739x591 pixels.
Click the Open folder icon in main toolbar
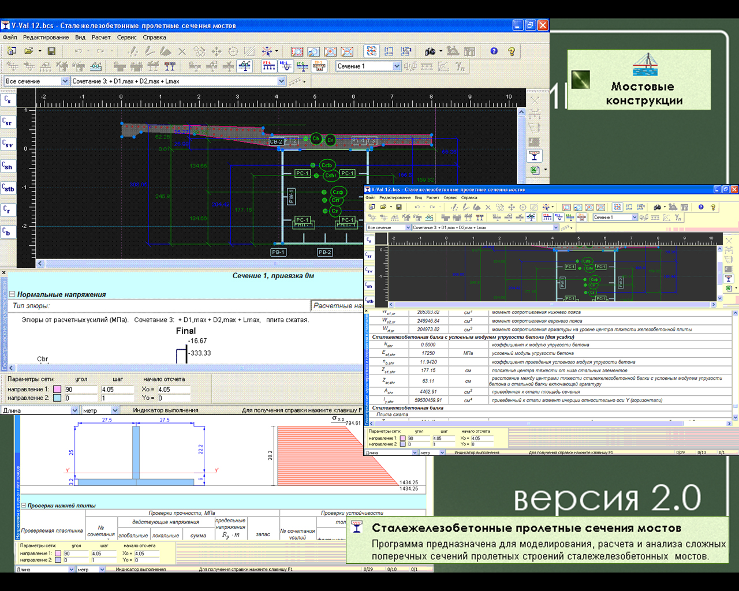tap(29, 51)
